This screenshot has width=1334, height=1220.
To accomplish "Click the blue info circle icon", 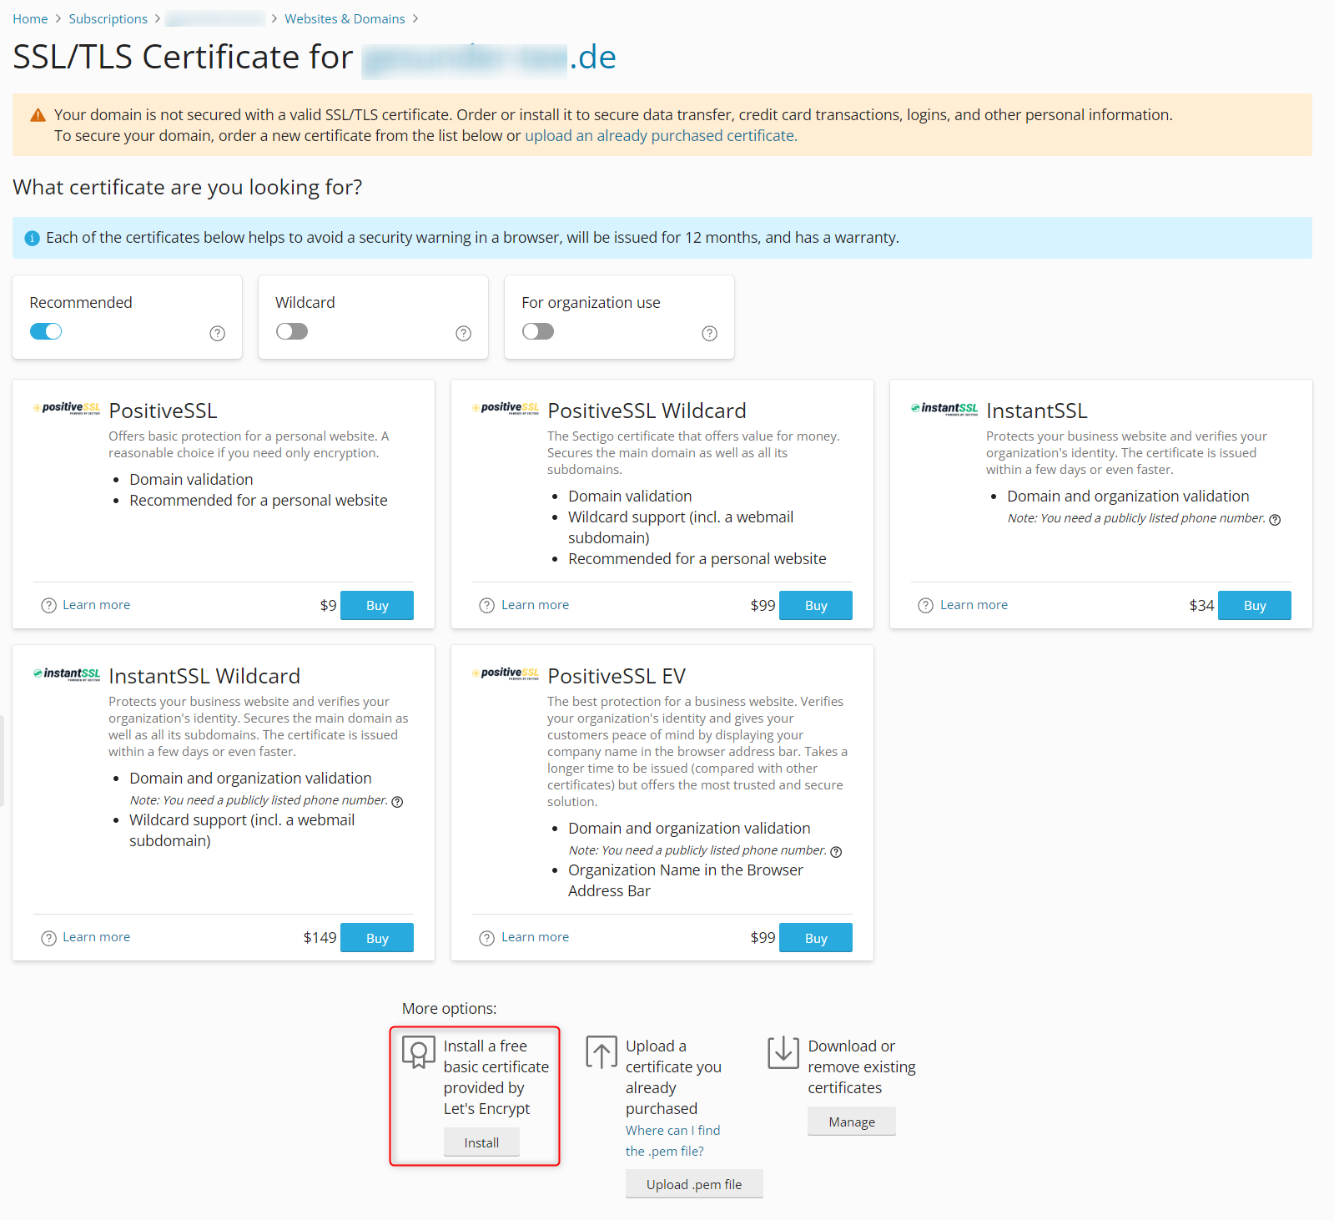I will point(32,239).
